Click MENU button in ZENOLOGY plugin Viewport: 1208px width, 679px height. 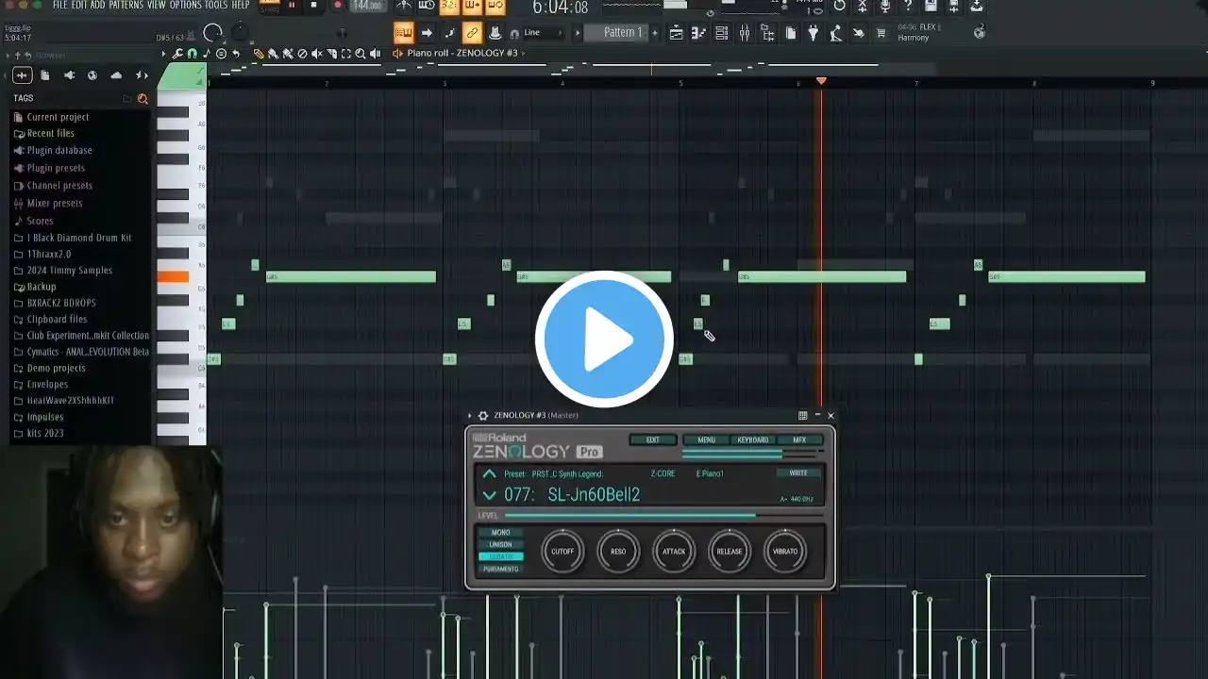pos(706,439)
